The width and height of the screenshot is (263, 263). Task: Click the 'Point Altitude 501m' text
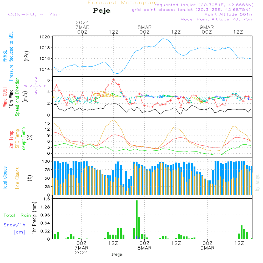229,14
